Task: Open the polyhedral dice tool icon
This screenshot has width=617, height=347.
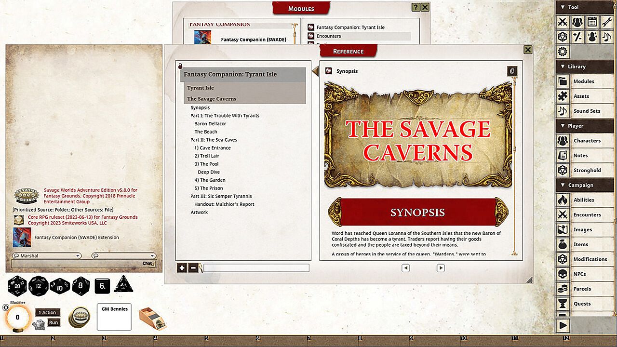Action: [563, 37]
